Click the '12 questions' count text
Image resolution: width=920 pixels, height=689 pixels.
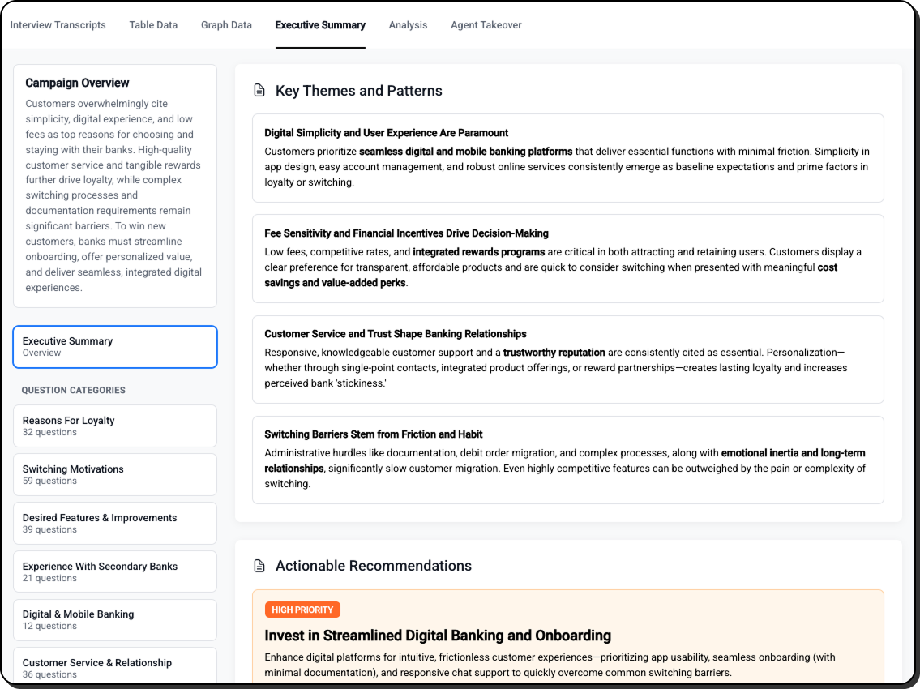49,627
